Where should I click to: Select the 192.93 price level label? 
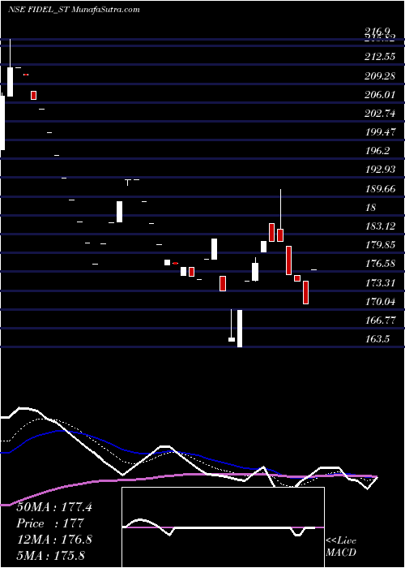[x=380, y=170]
